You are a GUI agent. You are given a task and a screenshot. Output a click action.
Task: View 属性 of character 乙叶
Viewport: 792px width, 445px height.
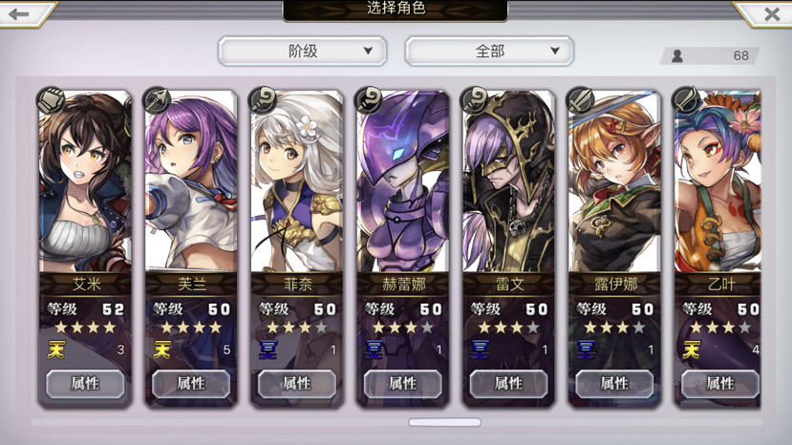tap(719, 383)
